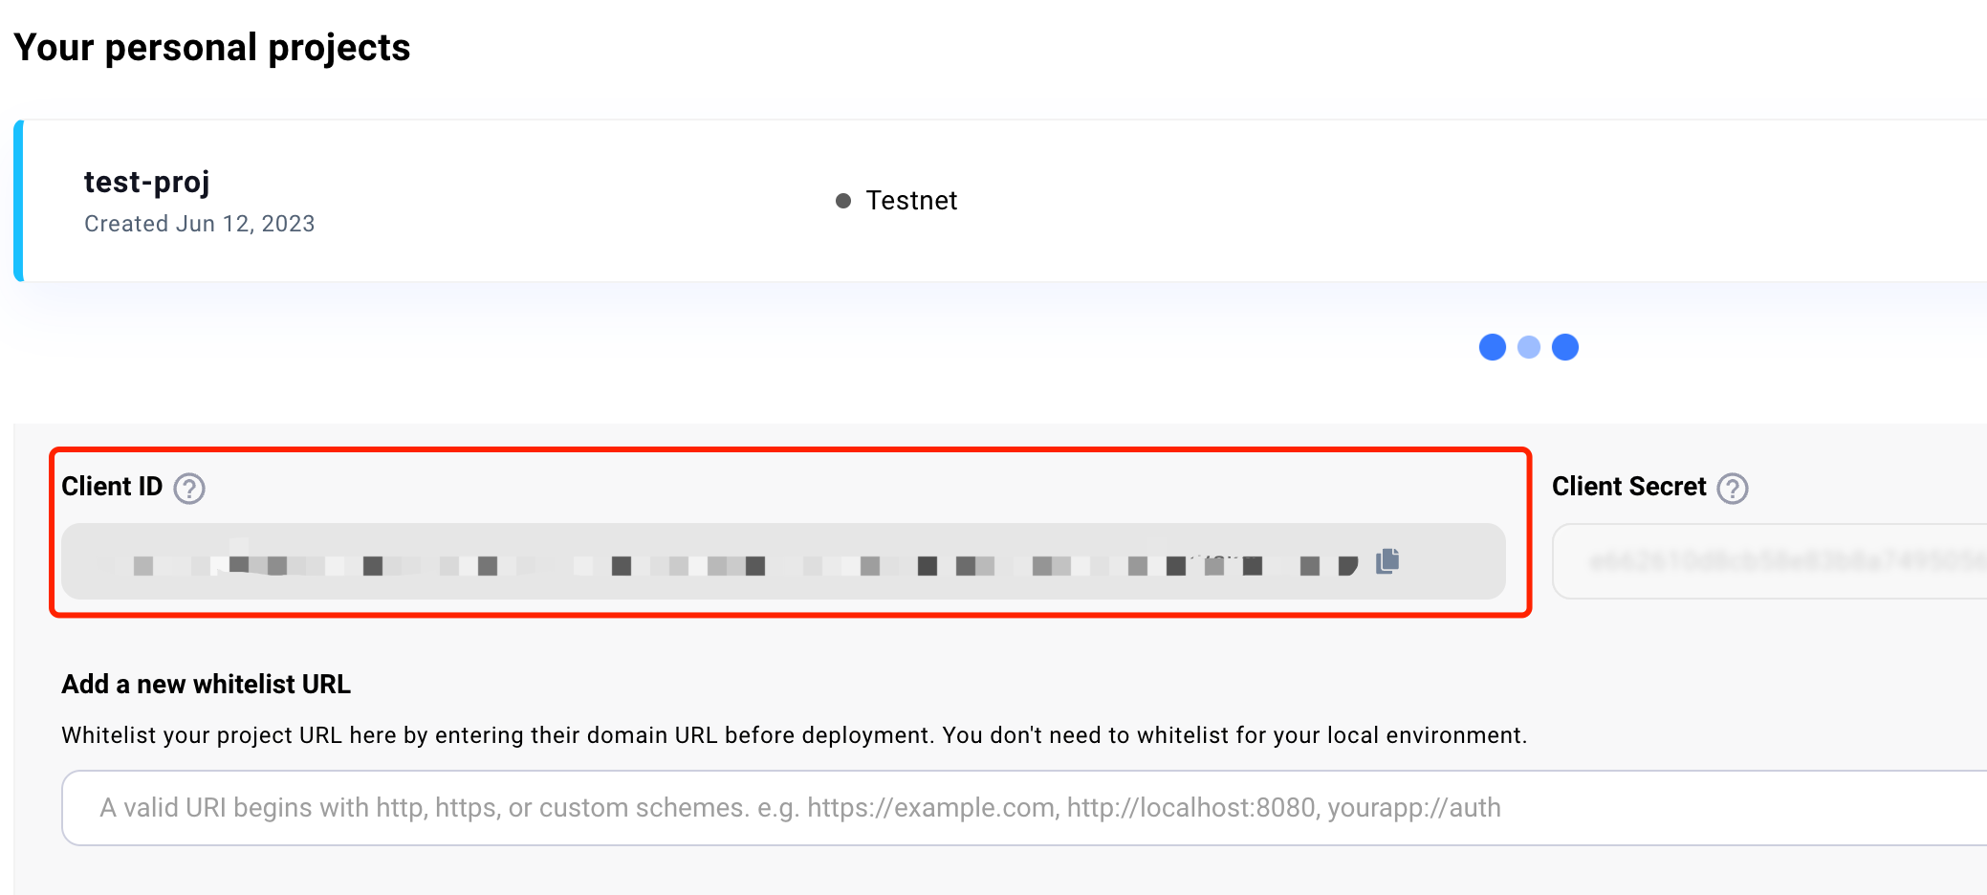Open the project named test-proj
The image size is (1987, 895).
tap(146, 182)
